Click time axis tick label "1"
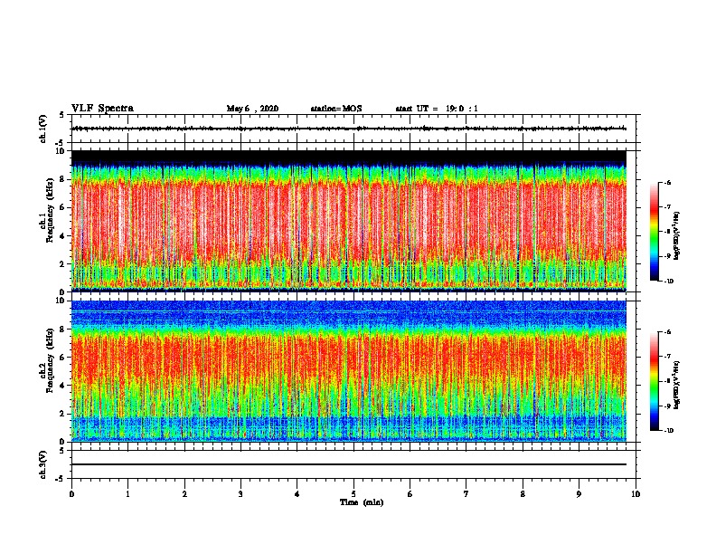The height and width of the screenshot is (554, 716). point(128,494)
